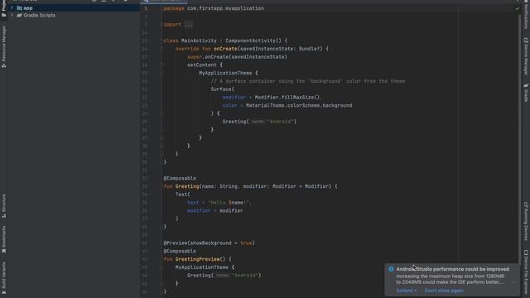Image resolution: width=530 pixels, height=298 pixels.
Task: Click the Don't show again link
Action: pyautogui.click(x=444, y=291)
